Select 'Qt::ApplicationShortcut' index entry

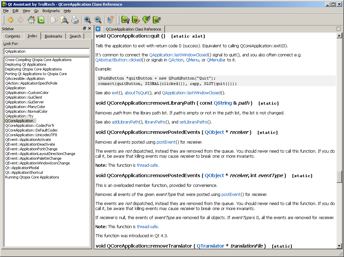(24, 172)
